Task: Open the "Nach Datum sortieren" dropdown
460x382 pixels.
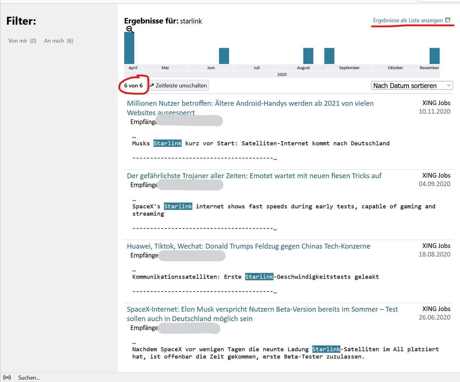Action: click(x=412, y=86)
